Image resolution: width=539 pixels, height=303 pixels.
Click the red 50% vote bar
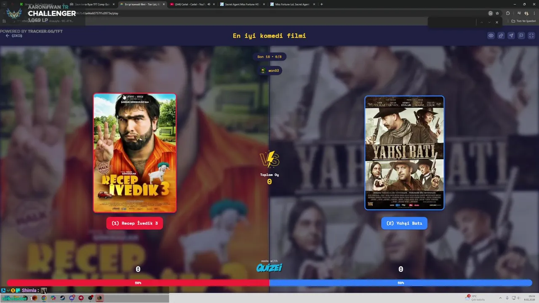(x=138, y=283)
